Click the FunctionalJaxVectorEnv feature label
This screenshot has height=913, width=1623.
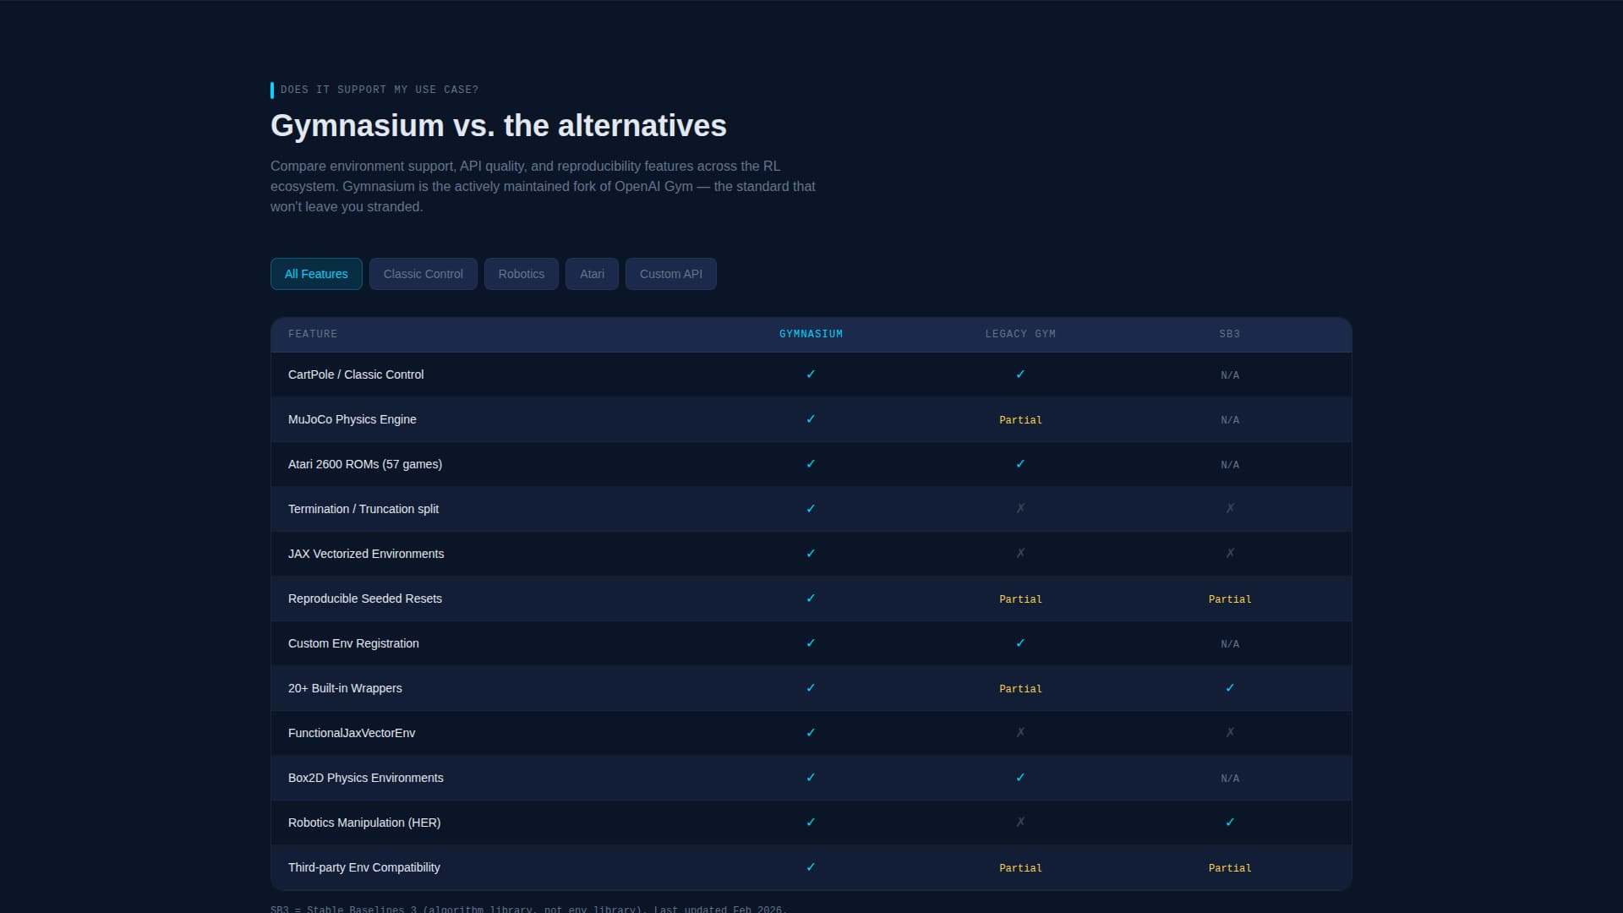[x=352, y=733]
